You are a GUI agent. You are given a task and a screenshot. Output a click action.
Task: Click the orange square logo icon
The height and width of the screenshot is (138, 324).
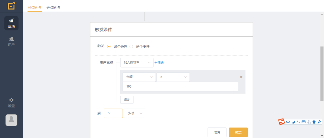point(11,6)
